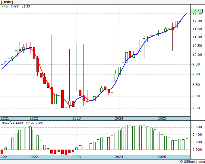Click 2023 on the price chart timeline
The height and width of the screenshot is (164, 205).
pyautogui.click(x=77, y=118)
